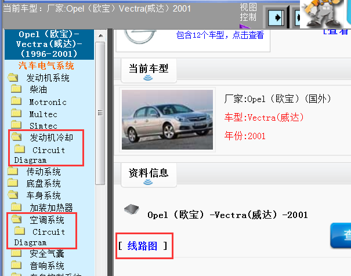Collapse the 资料信息 section chevron

[x=148, y=182]
